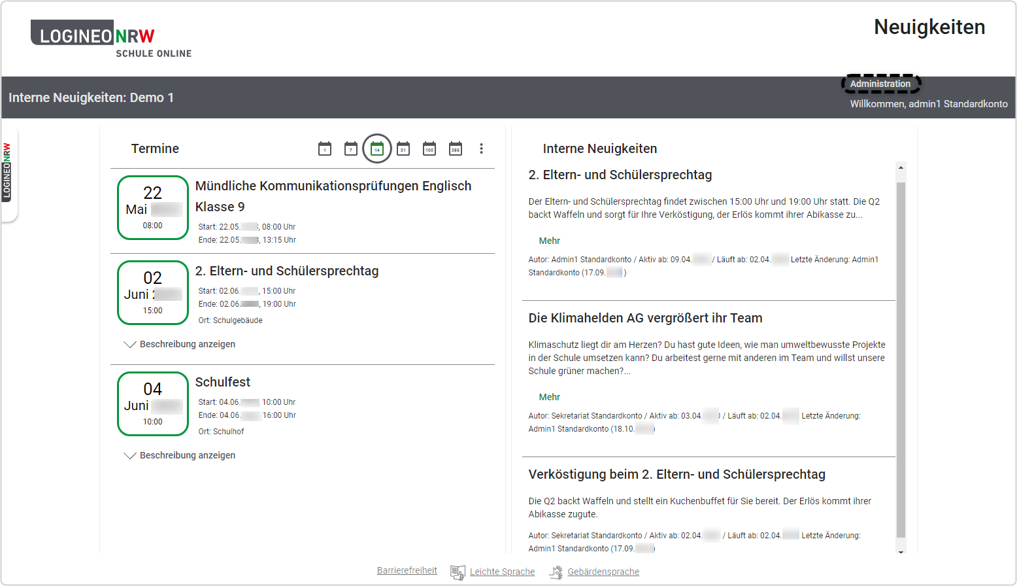
Task: Click the Gebärdensprache hands icon
Action: tap(556, 572)
